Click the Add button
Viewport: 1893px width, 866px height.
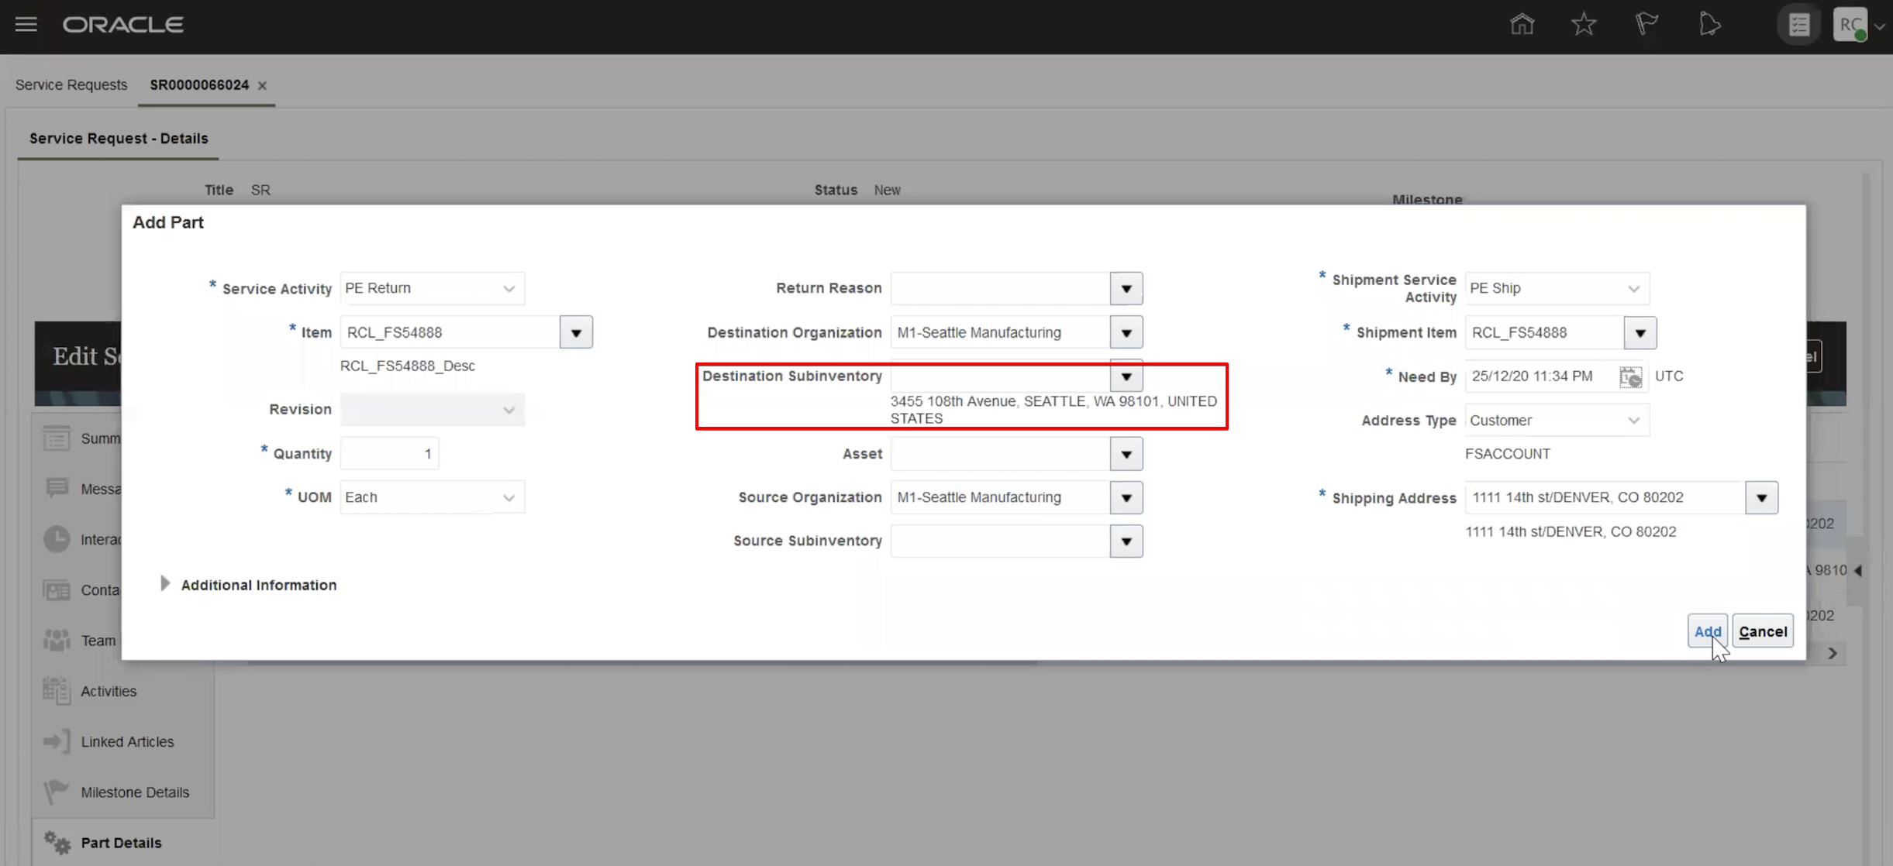pyautogui.click(x=1707, y=631)
